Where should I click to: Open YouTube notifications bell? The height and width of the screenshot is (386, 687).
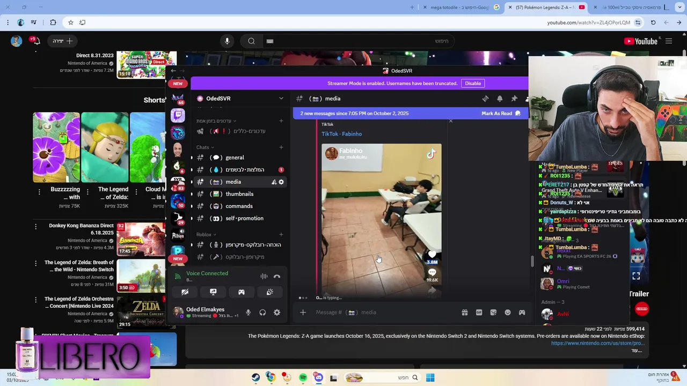(35, 41)
